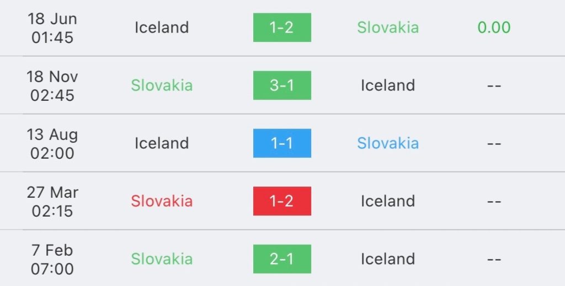Open the 3-1 score result
Screen dimensions: 565x286
(x=282, y=85)
